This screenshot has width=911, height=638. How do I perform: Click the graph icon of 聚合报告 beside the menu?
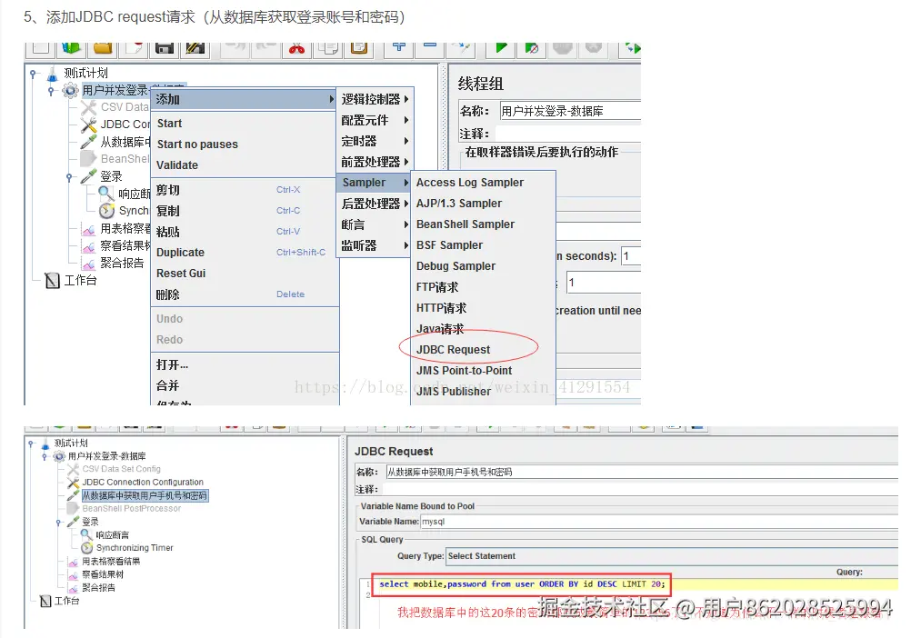click(x=88, y=263)
